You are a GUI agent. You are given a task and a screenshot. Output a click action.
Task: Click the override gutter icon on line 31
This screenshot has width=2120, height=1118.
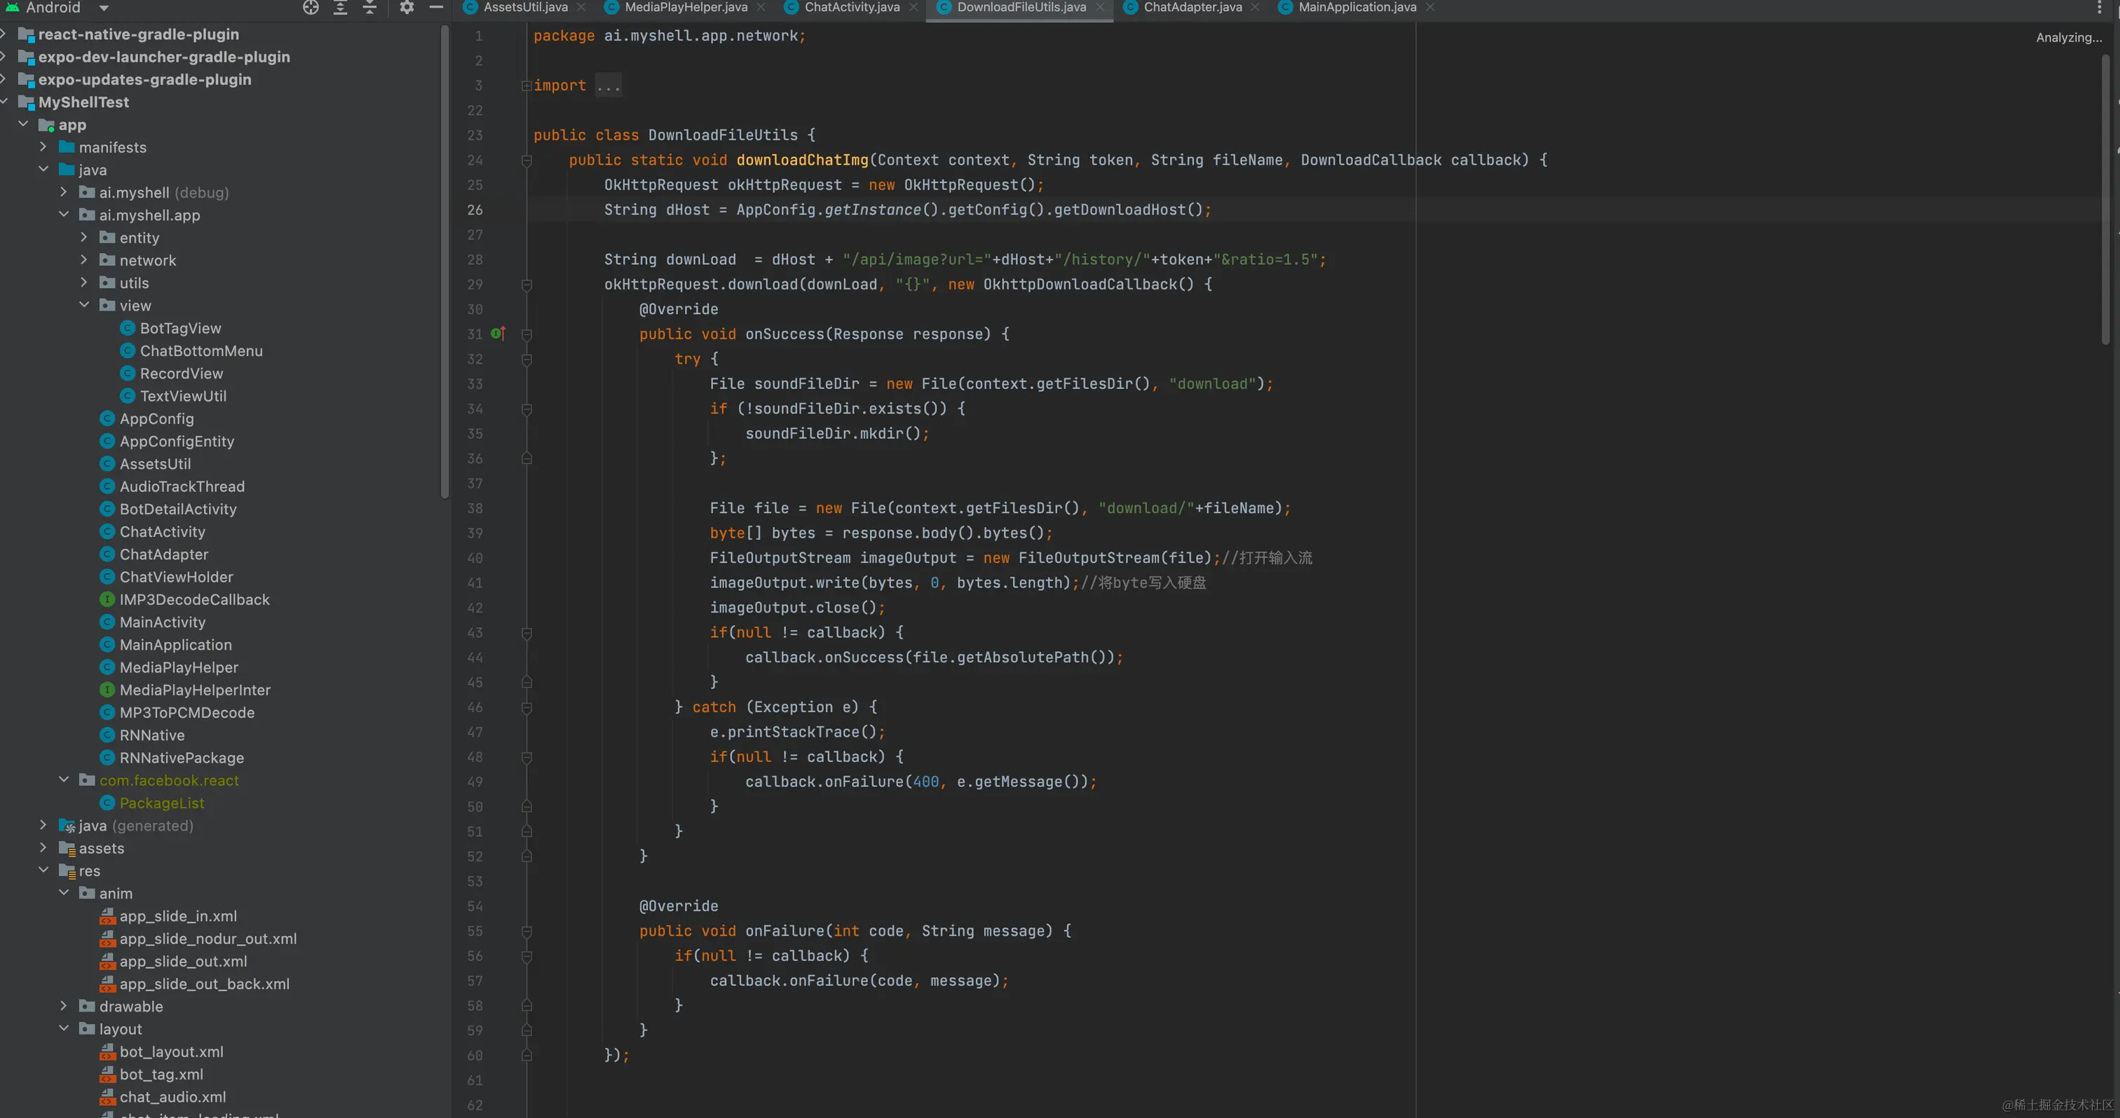498,333
